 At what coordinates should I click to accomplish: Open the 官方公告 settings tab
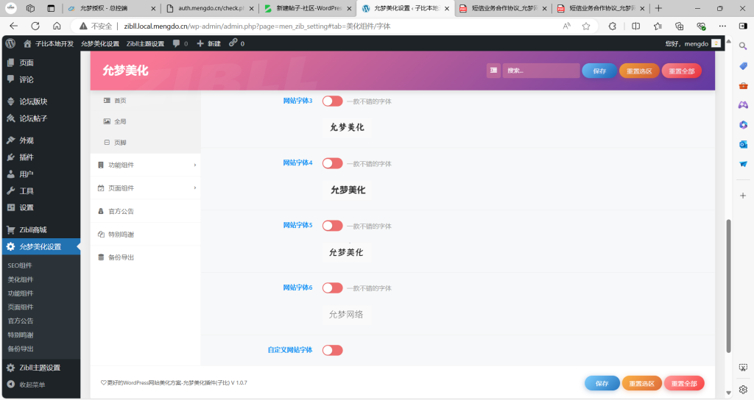point(121,211)
